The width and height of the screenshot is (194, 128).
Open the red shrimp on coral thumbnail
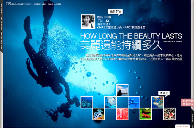[x=122, y=114]
